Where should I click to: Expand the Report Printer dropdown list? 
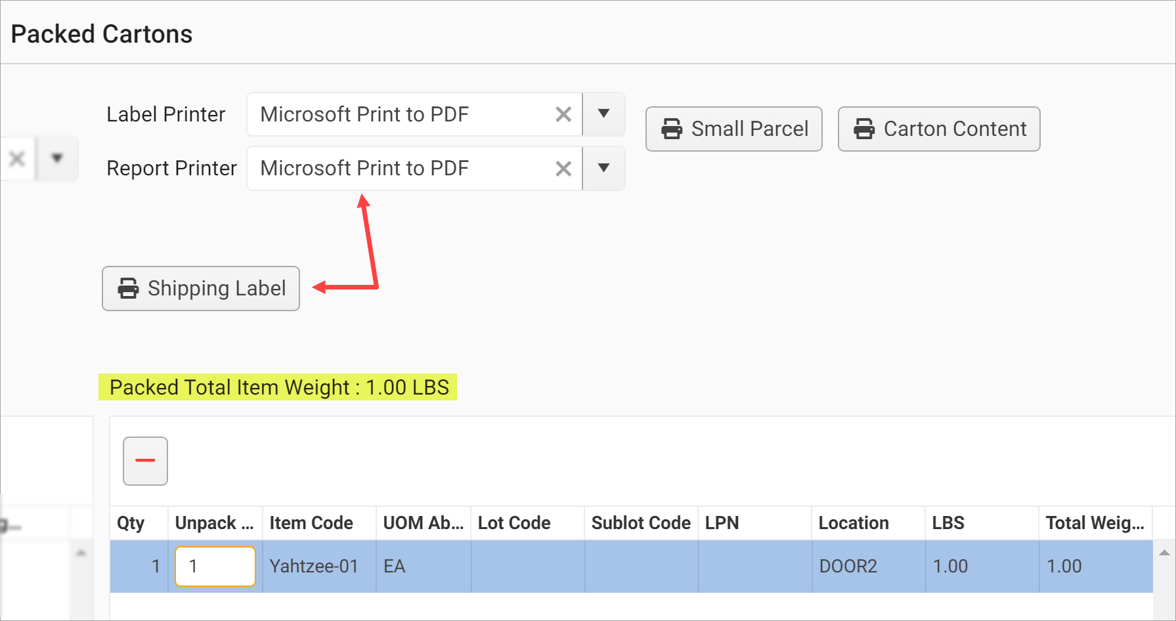tap(603, 168)
